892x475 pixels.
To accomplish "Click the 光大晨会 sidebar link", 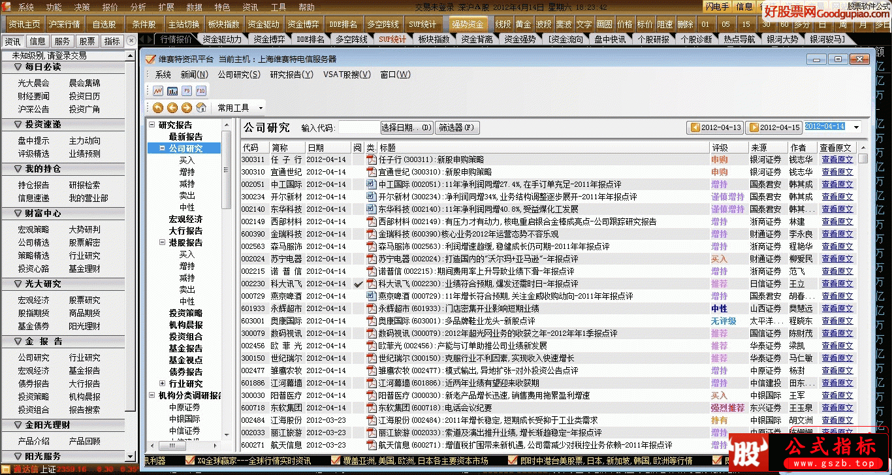I will (33, 83).
